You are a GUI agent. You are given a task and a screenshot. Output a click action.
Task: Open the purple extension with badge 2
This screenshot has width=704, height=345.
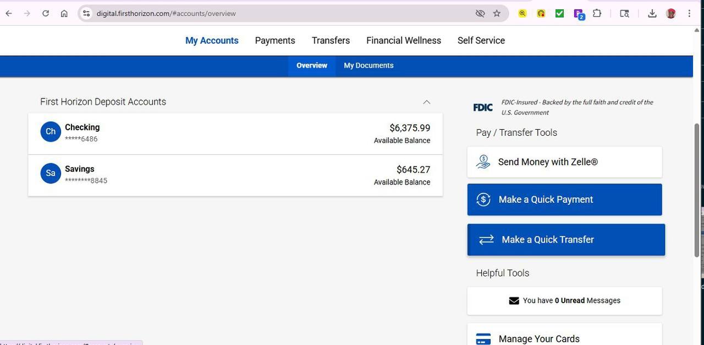[579, 14]
